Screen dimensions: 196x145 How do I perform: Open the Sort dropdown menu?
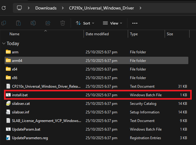point(85,23)
